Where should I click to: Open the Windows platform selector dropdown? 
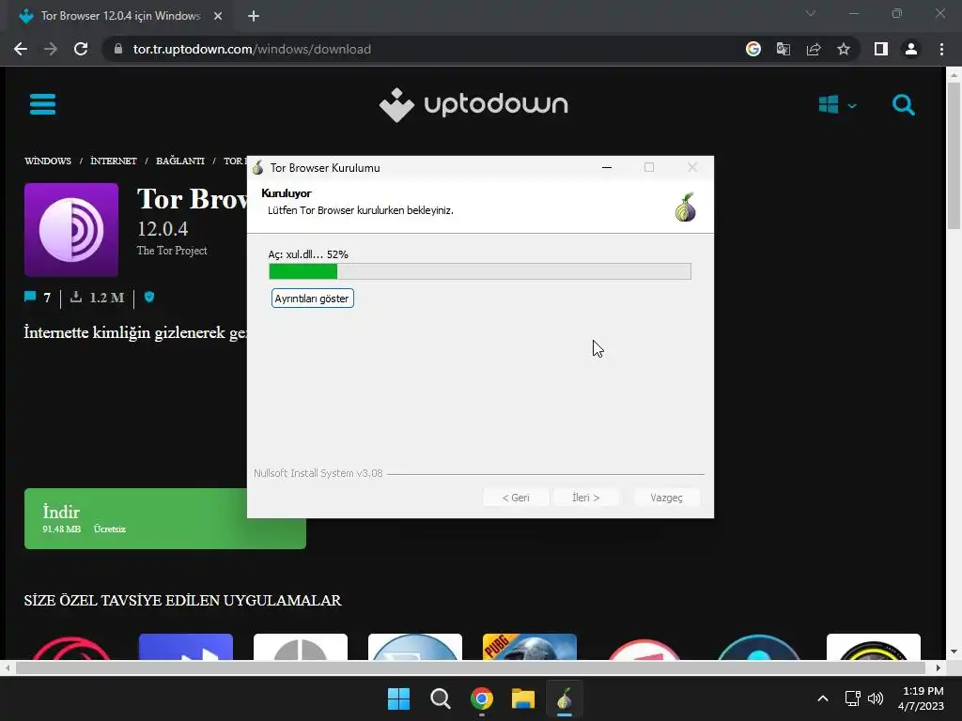click(x=837, y=105)
